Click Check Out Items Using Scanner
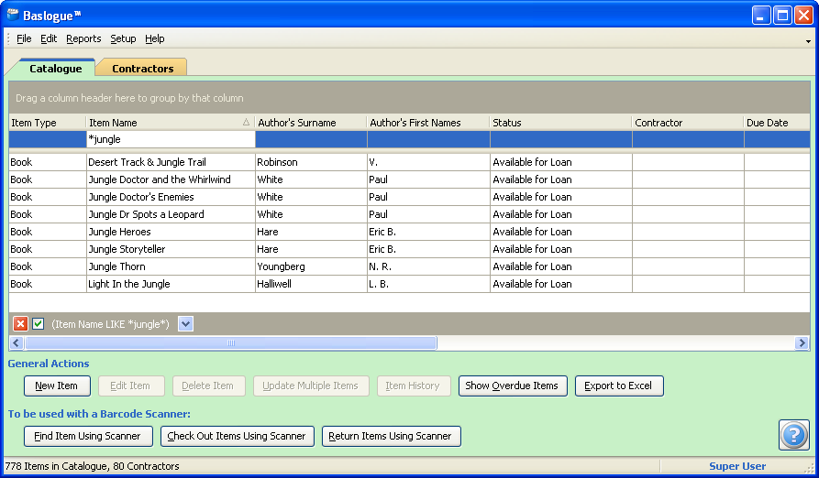 [x=238, y=436]
